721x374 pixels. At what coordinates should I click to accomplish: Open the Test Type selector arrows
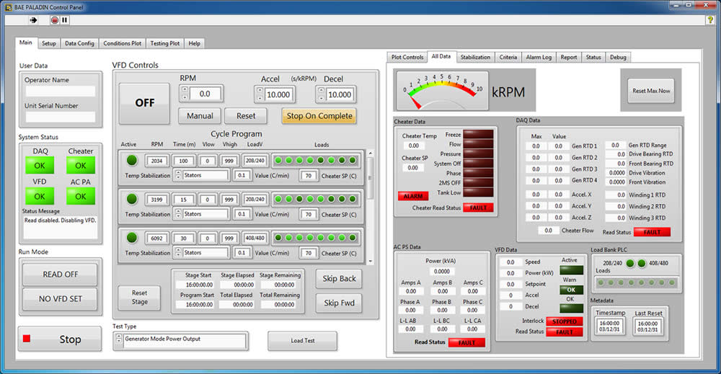[x=119, y=339]
